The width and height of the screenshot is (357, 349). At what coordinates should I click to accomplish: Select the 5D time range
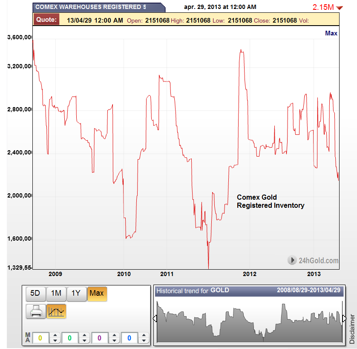click(35, 293)
